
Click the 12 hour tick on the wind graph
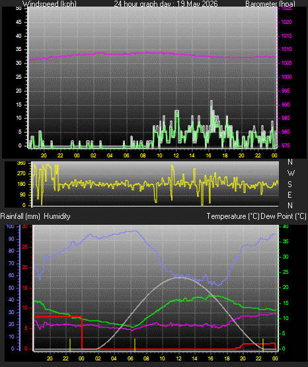176,155
